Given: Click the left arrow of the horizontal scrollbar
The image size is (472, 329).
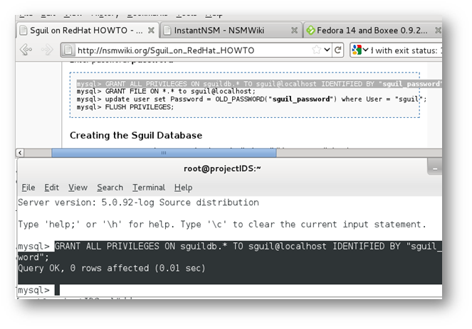Looking at the screenshot, I should pyautogui.click(x=20, y=153).
